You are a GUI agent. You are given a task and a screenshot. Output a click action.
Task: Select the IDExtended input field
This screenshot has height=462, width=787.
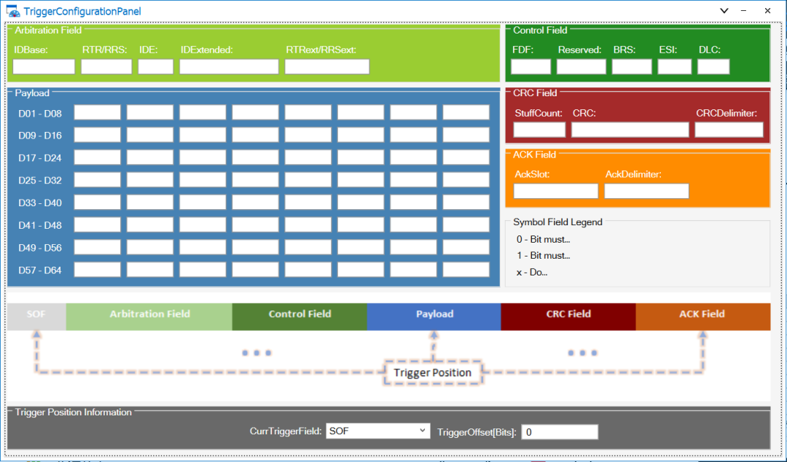tap(229, 67)
